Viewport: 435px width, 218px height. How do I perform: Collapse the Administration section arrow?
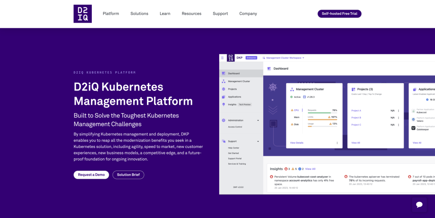[258, 120]
